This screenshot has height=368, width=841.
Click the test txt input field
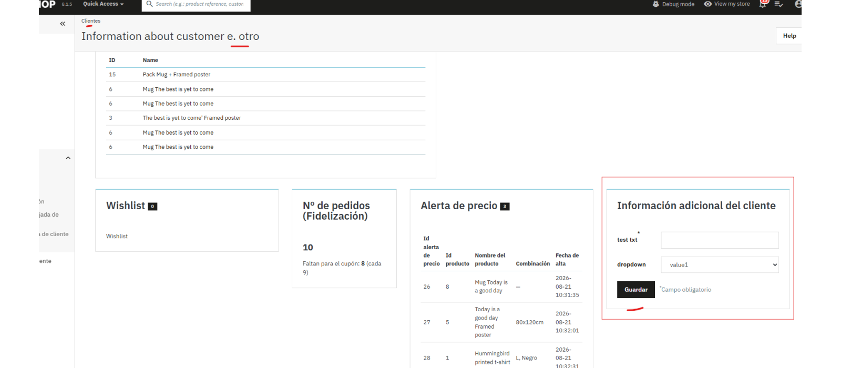coord(720,240)
